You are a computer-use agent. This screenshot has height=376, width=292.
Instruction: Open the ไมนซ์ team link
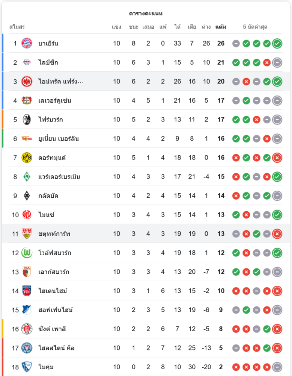point(46,215)
